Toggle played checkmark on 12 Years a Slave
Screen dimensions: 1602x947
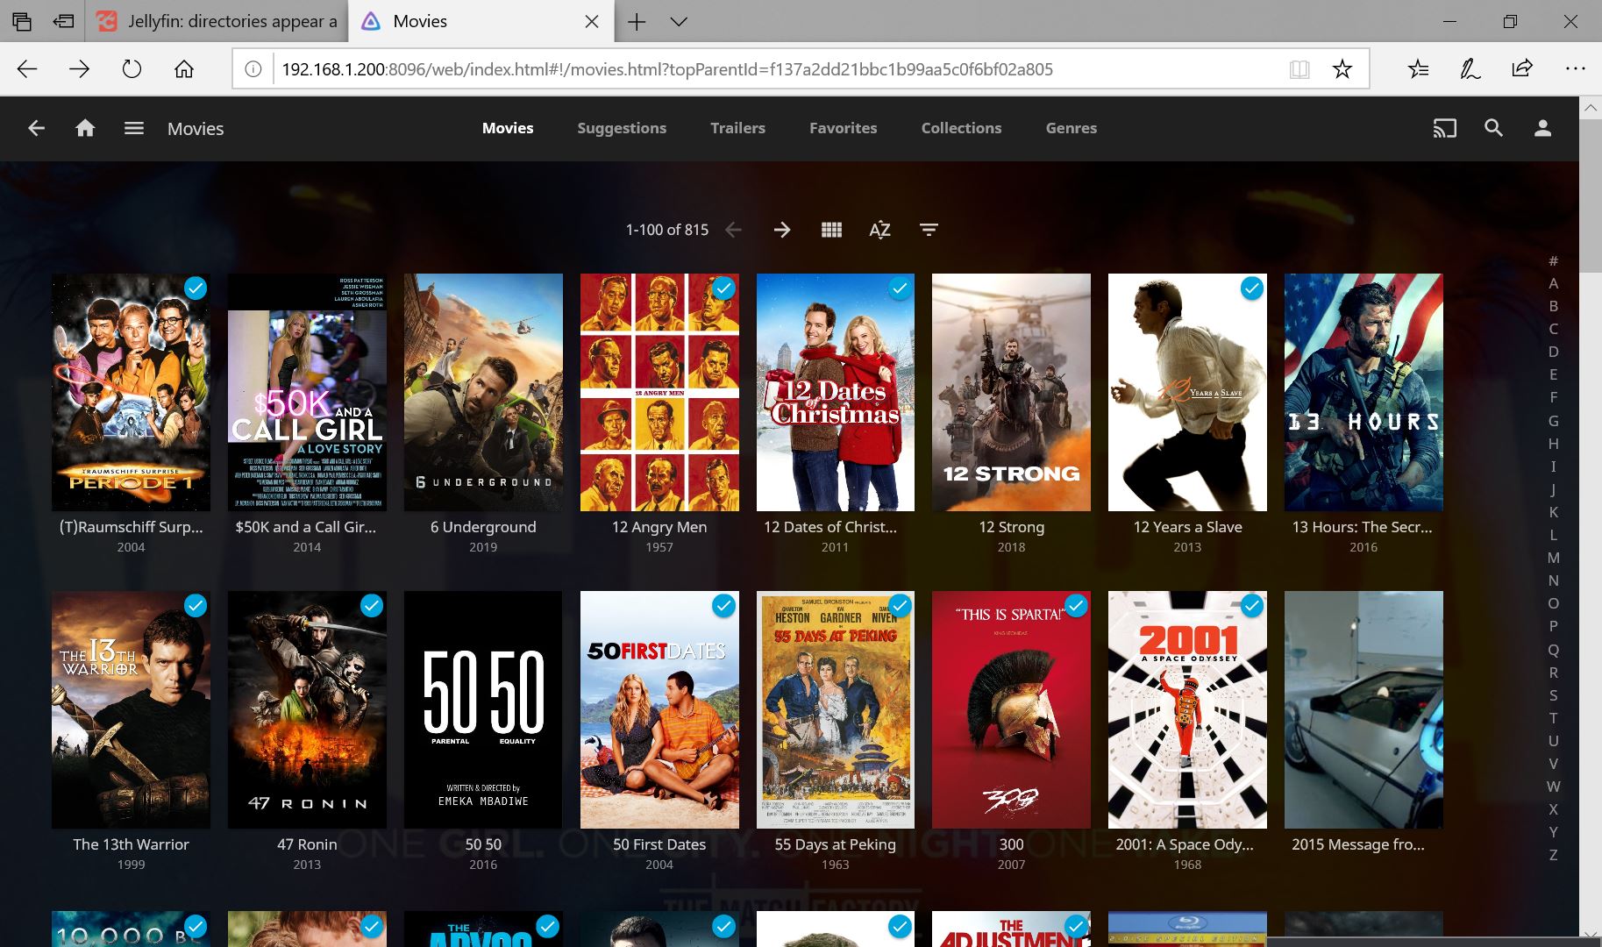pyautogui.click(x=1252, y=288)
